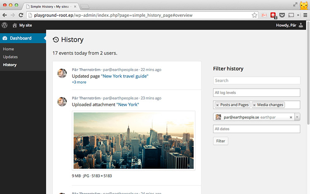The width and height of the screenshot is (310, 194).
Task: Open the All log levels dropdown
Action: [x=257, y=92]
